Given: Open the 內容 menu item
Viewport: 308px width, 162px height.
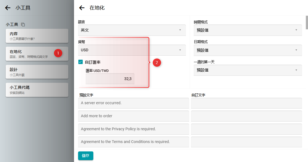Looking at the screenshot, I should (37, 36).
